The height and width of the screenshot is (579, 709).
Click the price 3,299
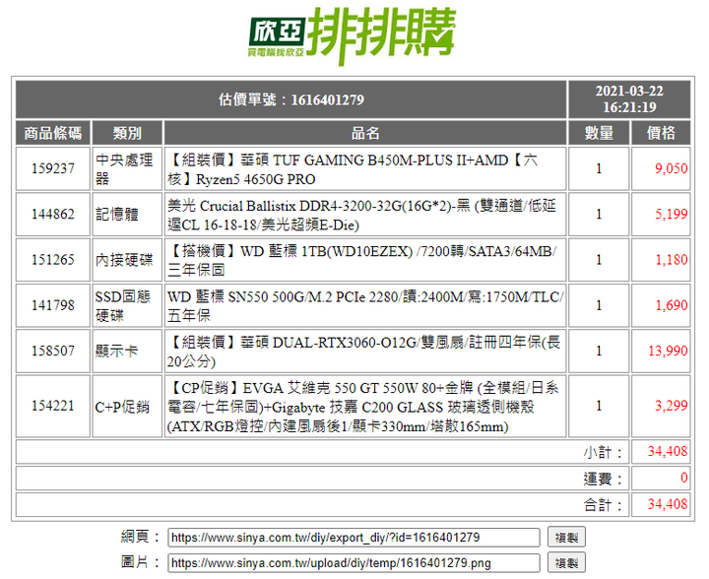click(671, 406)
